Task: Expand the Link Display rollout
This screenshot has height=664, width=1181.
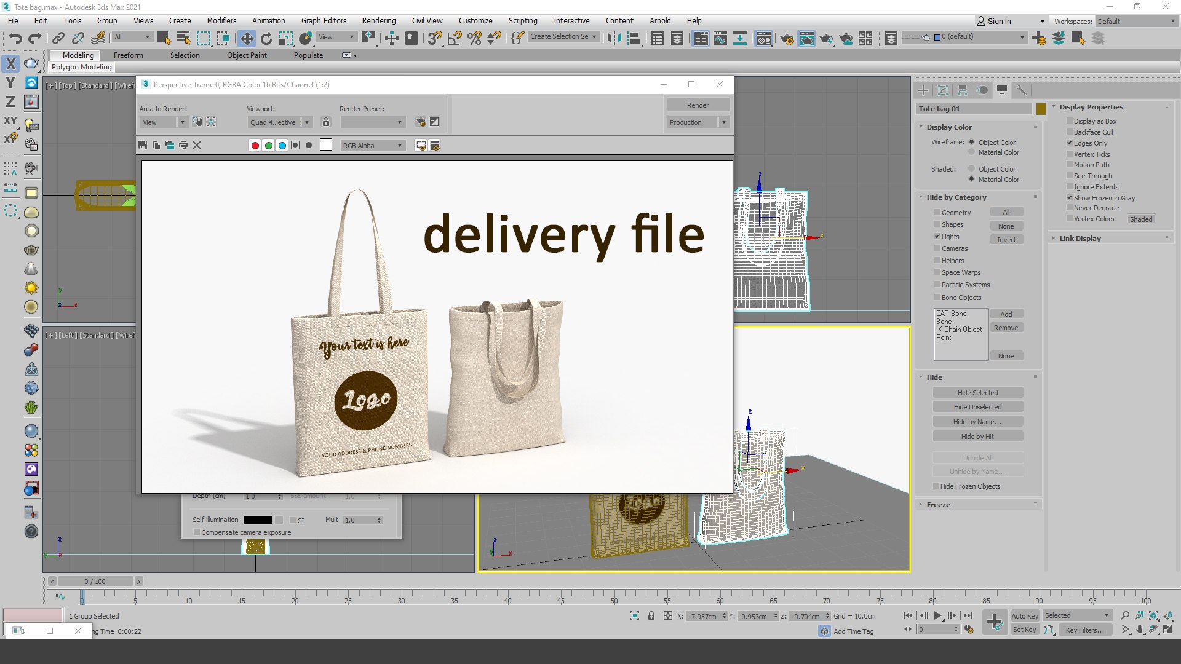Action: (x=1080, y=239)
